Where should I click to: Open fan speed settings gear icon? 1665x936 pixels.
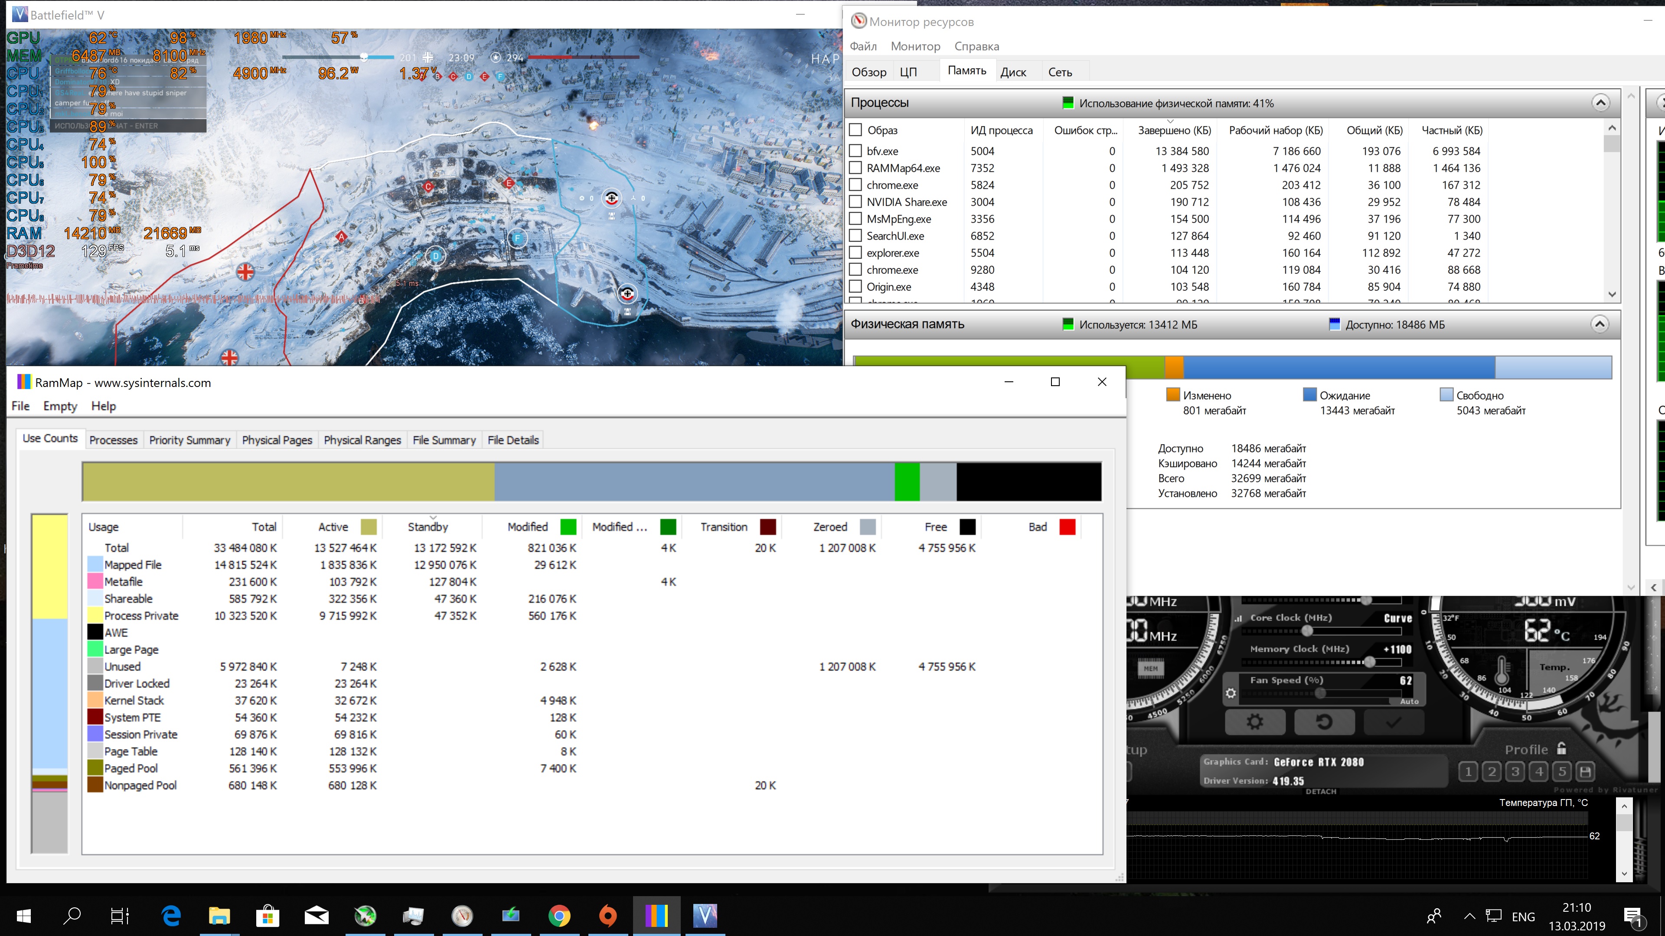click(x=1231, y=693)
